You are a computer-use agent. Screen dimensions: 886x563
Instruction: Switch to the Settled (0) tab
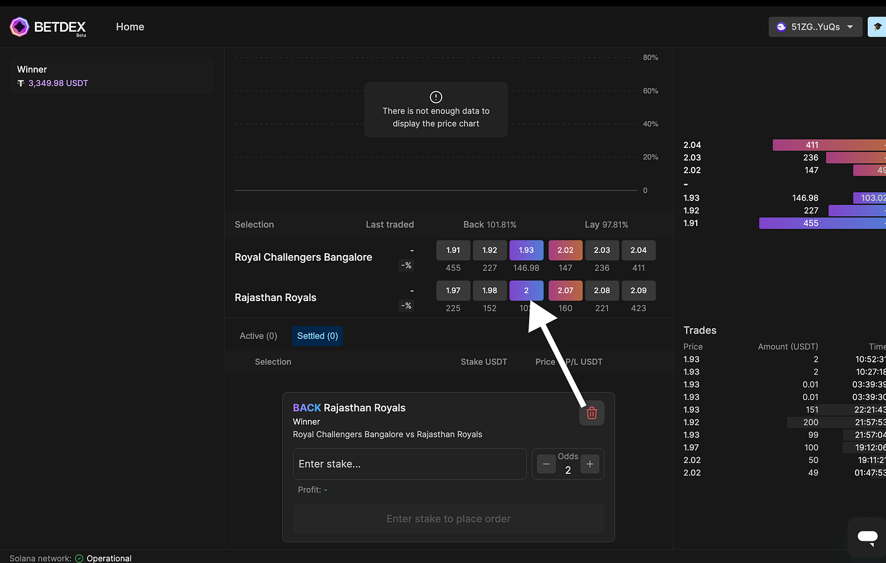pyautogui.click(x=317, y=335)
